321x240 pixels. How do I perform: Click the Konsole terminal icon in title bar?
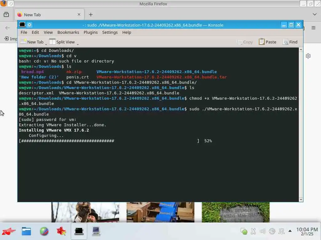(22, 25)
